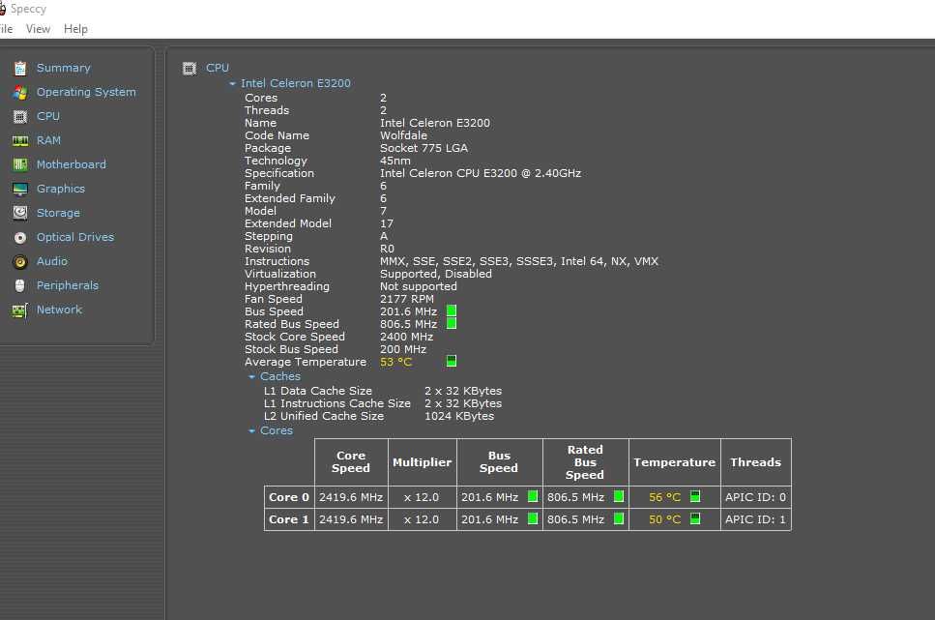935x620 pixels.
Task: Click Virtualization value Supported, Disabled
Action: coord(436,274)
